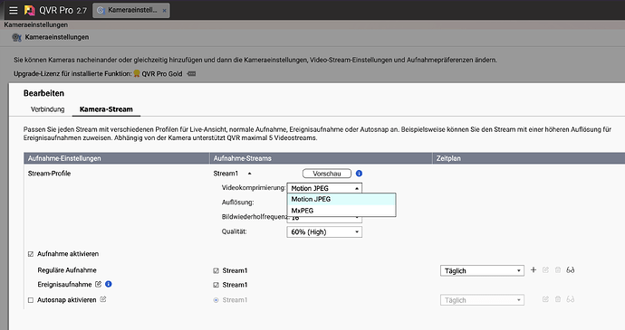Viewport: 625px width, 330px height.
Task: Edit the Autosnap schedule icon
Action: point(545,299)
